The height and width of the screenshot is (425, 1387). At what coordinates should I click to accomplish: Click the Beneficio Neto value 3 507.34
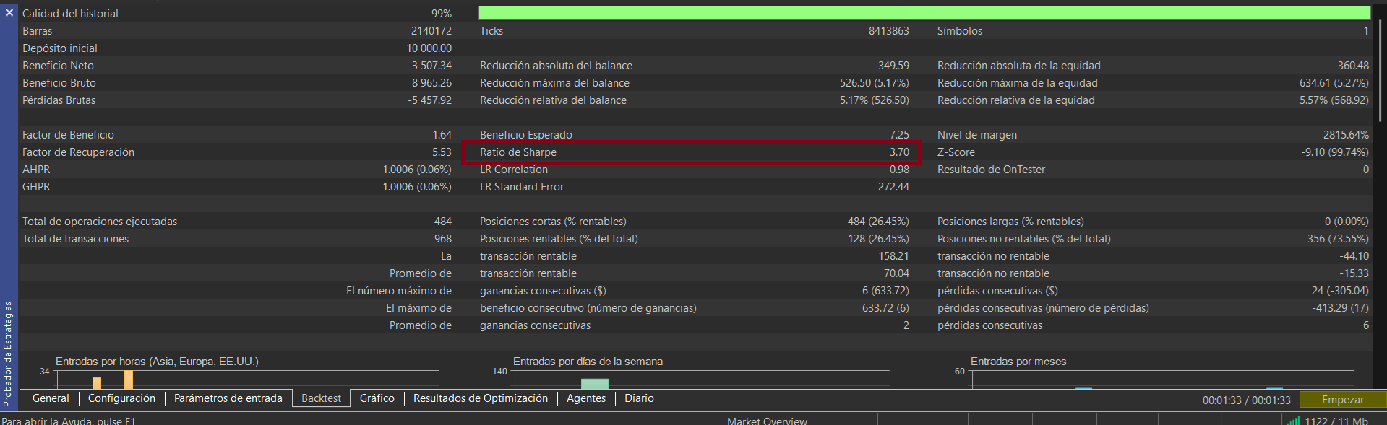431,66
